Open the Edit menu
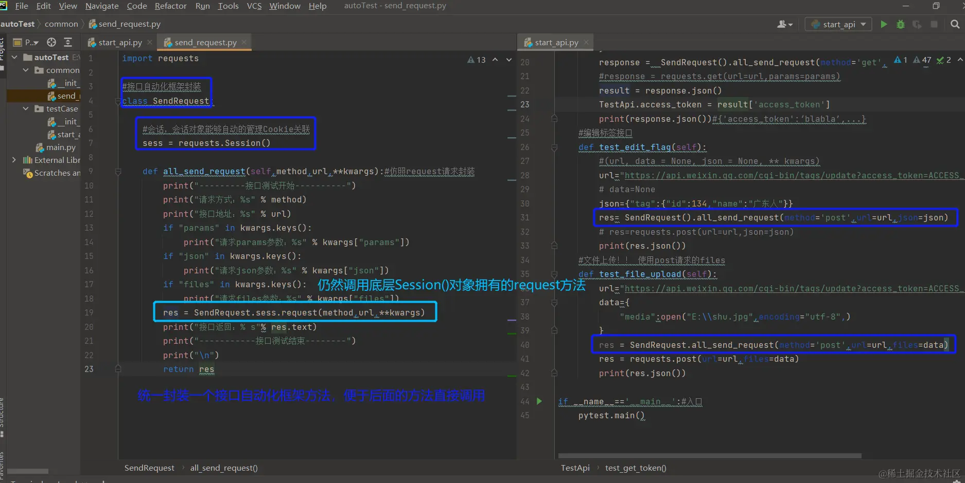 [43, 6]
